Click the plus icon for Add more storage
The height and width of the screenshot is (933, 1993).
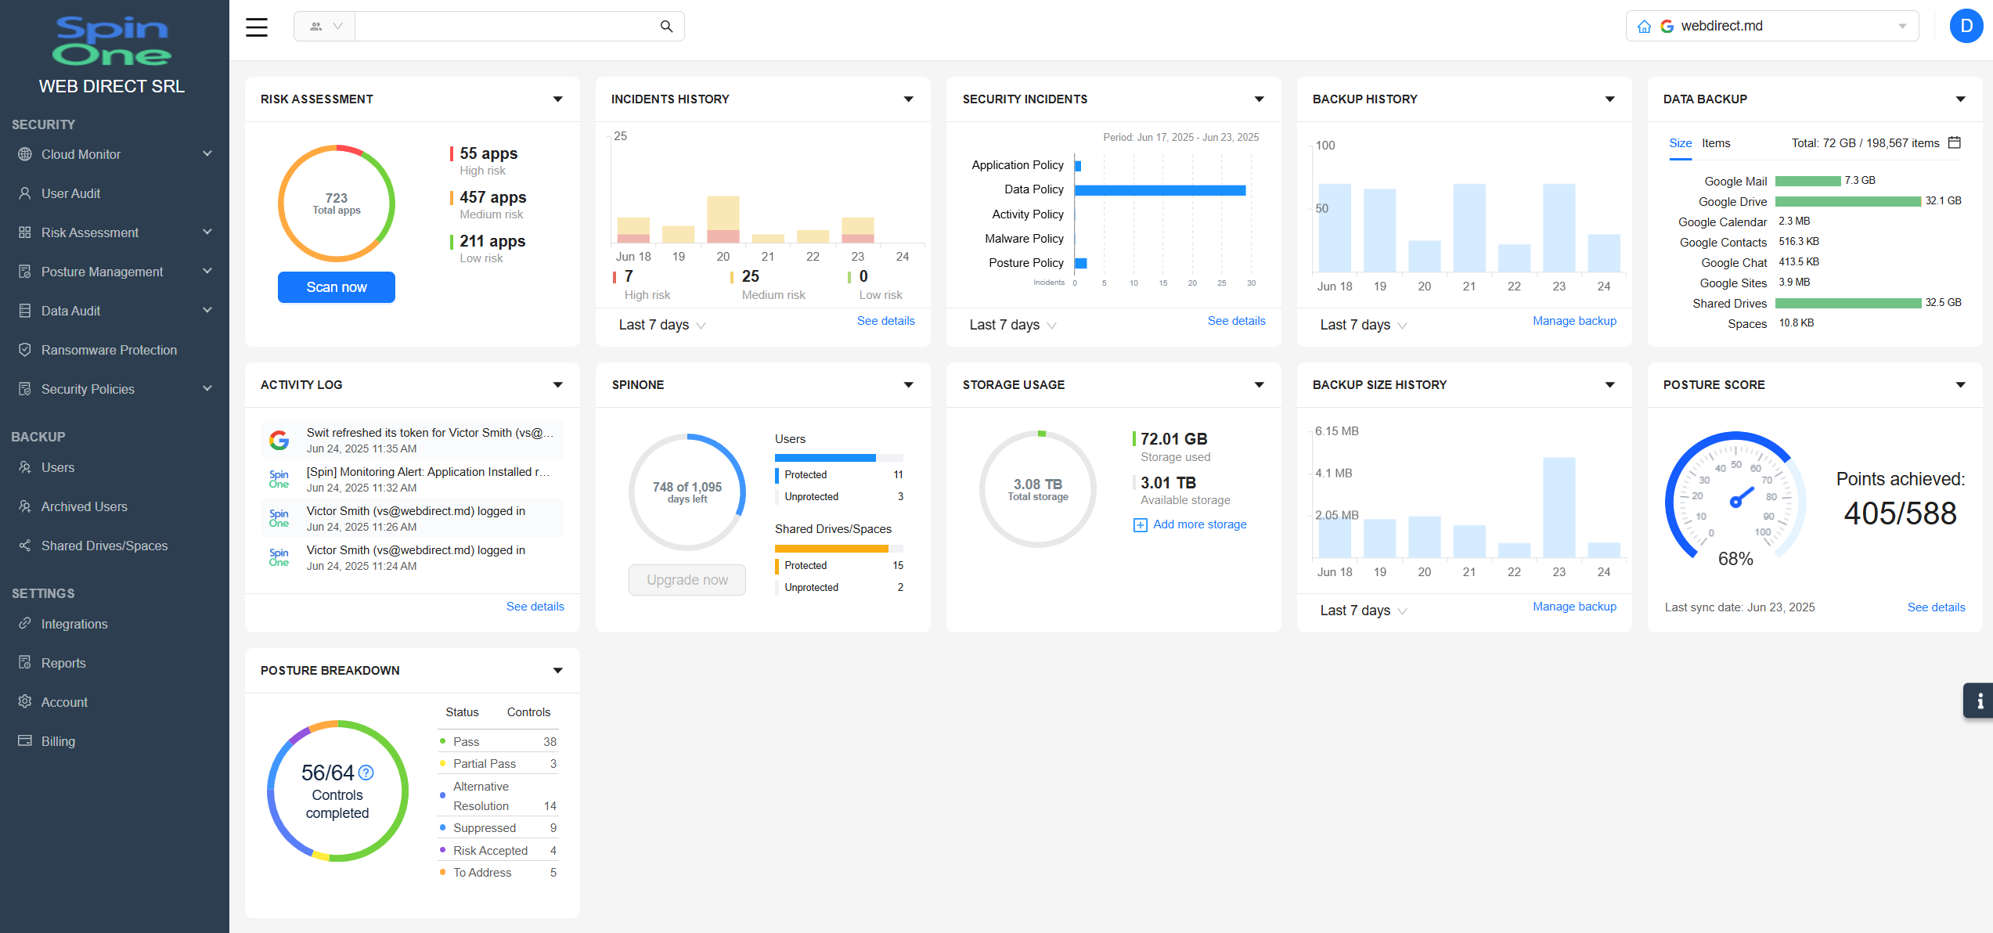1140,524
